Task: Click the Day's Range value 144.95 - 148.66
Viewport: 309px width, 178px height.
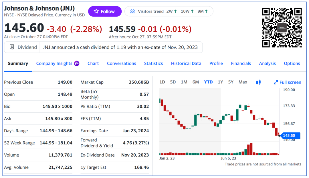Action: [56, 131]
